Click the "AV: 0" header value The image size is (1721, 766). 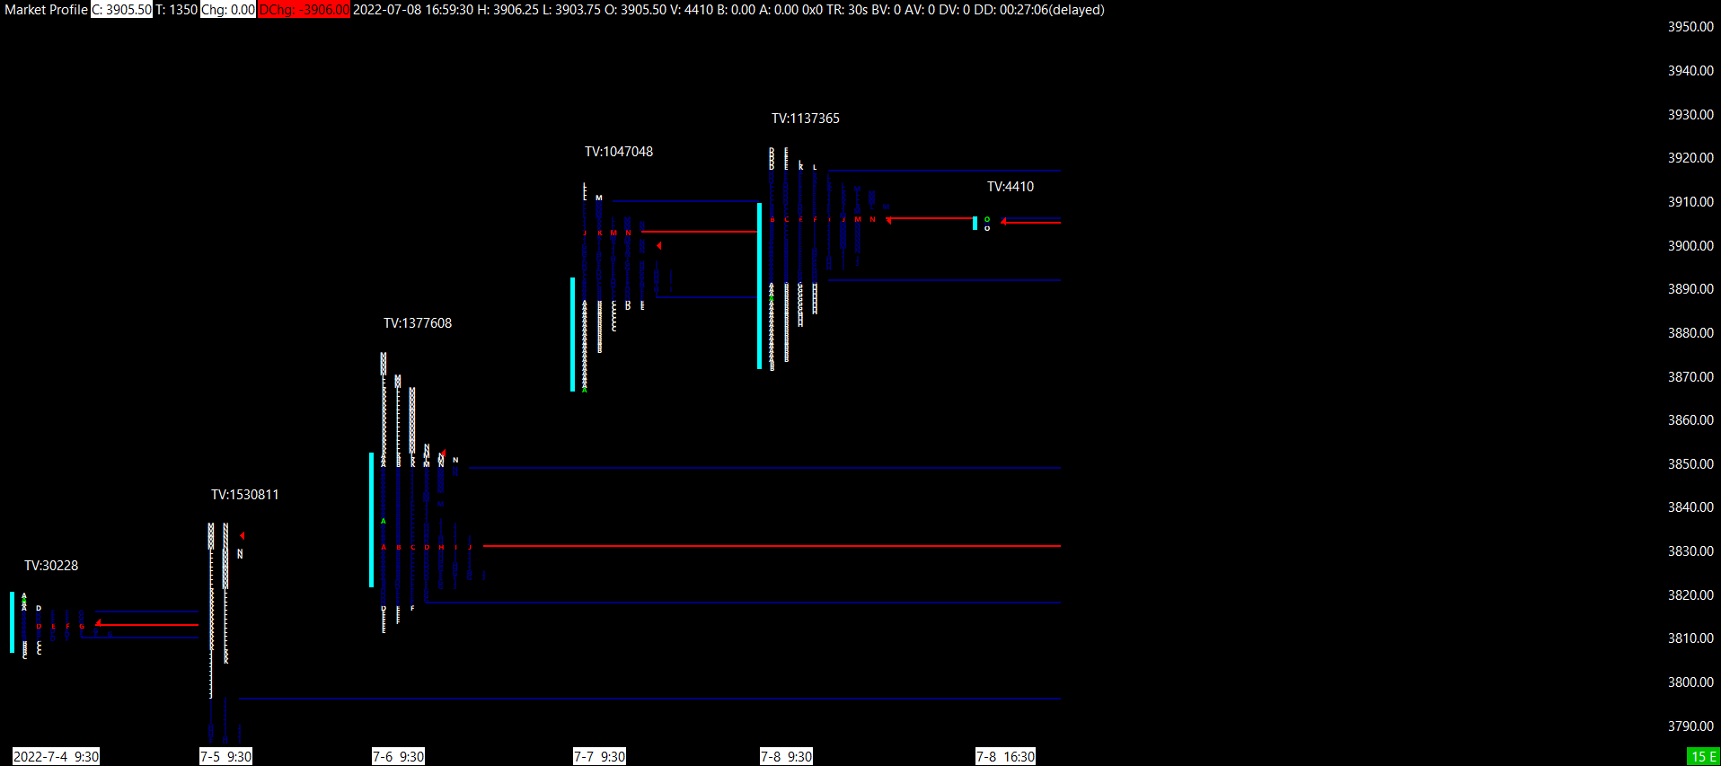pyautogui.click(x=920, y=10)
